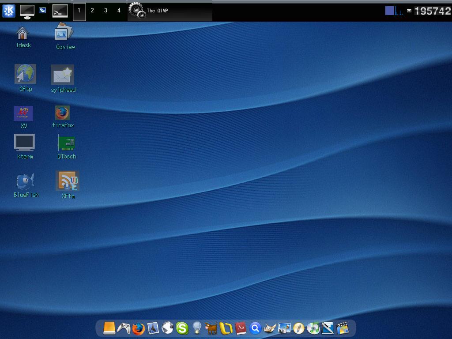
Task: Launch GIMP from the dock
Action: click(x=271, y=328)
